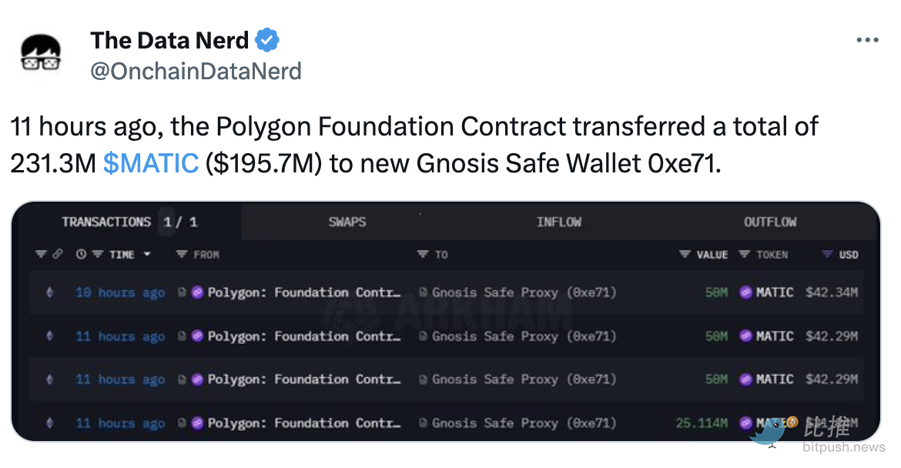
Task: Open the FROM column filter
Action: tap(182, 255)
